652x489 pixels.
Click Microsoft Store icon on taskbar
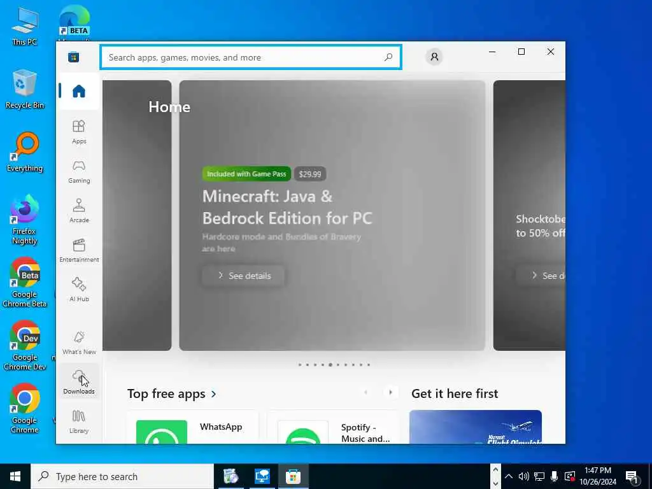point(293,476)
